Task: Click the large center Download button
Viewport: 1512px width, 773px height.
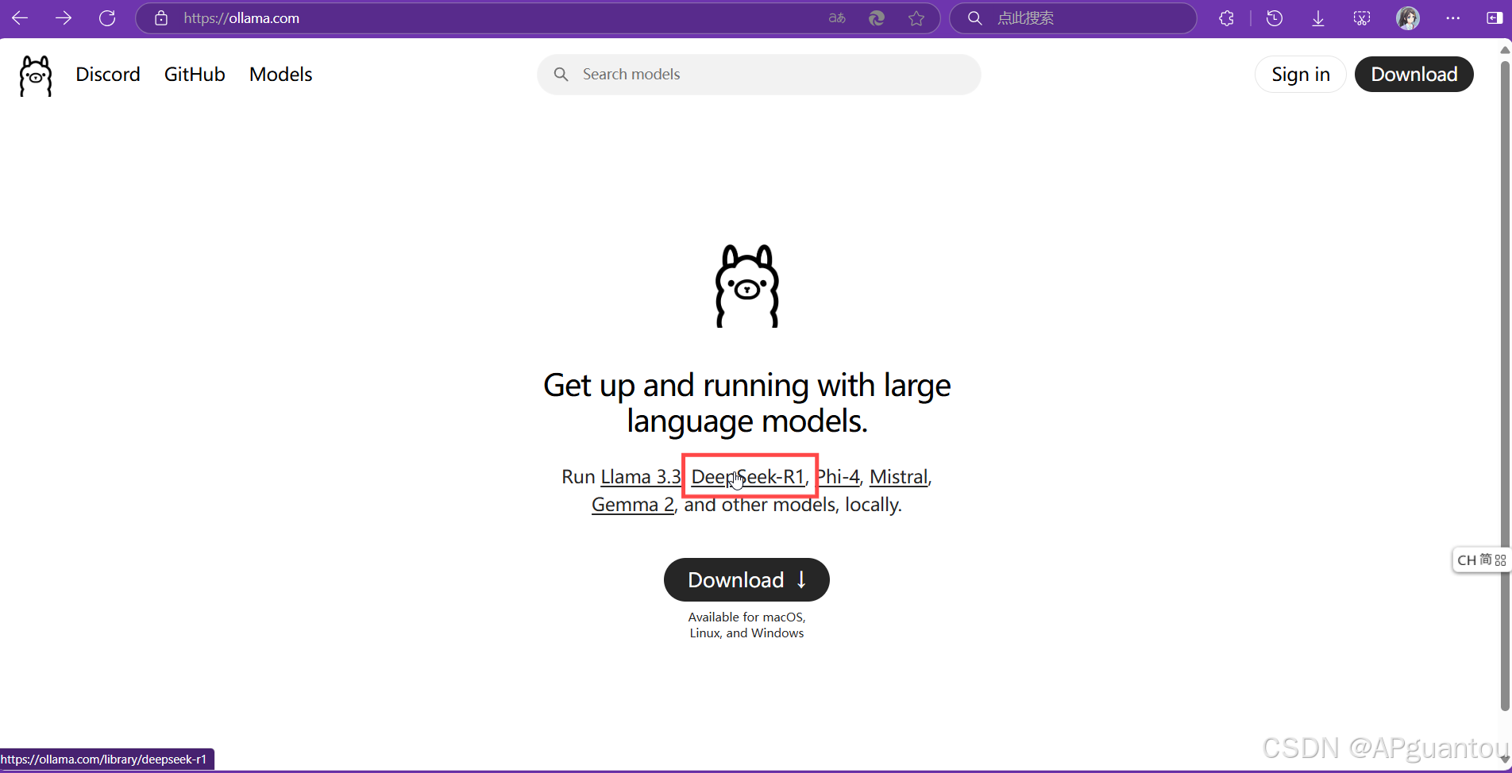Action: (x=746, y=579)
